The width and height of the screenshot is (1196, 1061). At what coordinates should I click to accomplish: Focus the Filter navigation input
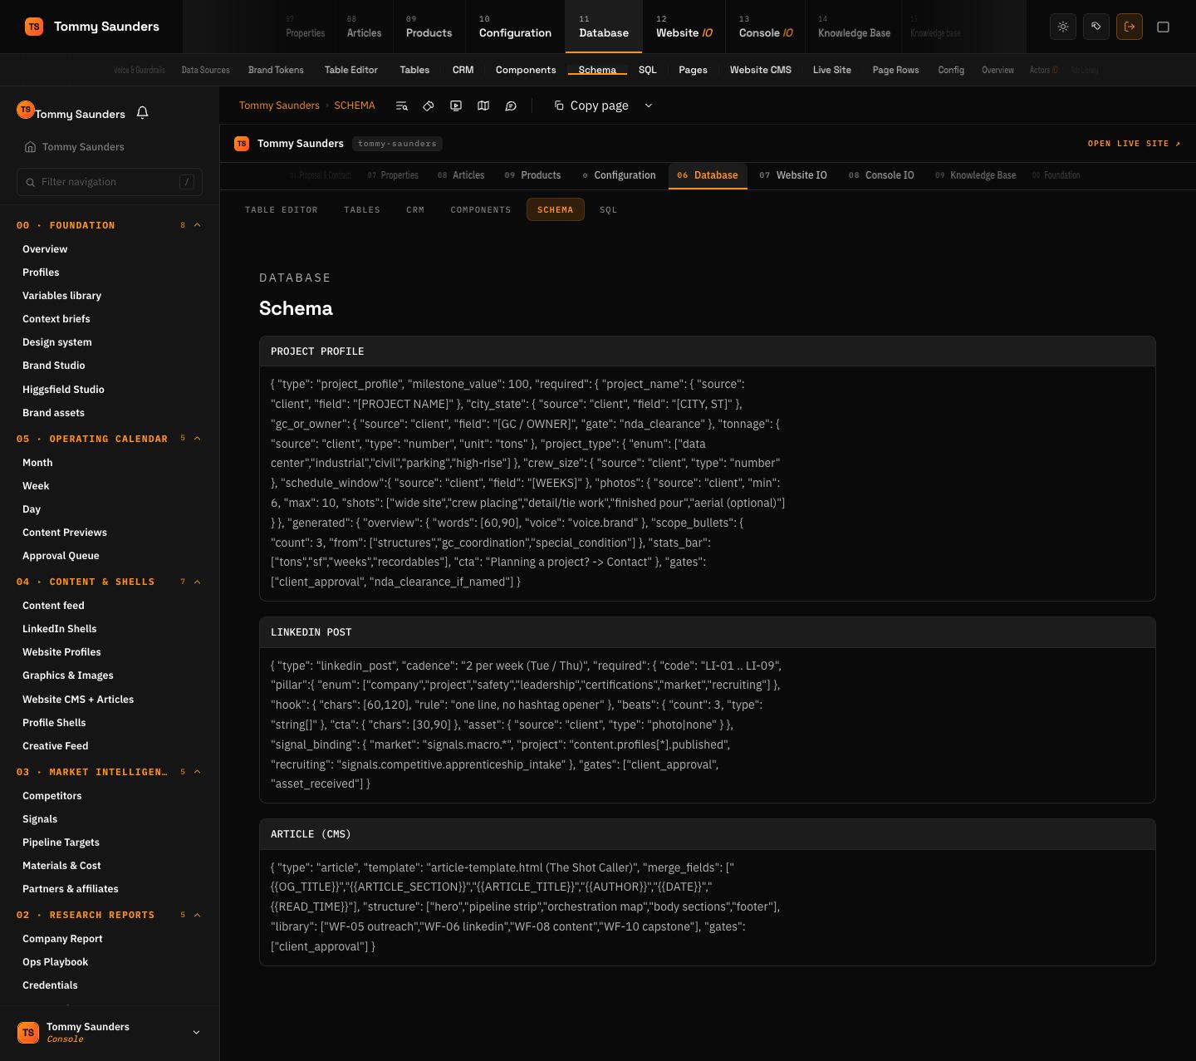coord(110,182)
